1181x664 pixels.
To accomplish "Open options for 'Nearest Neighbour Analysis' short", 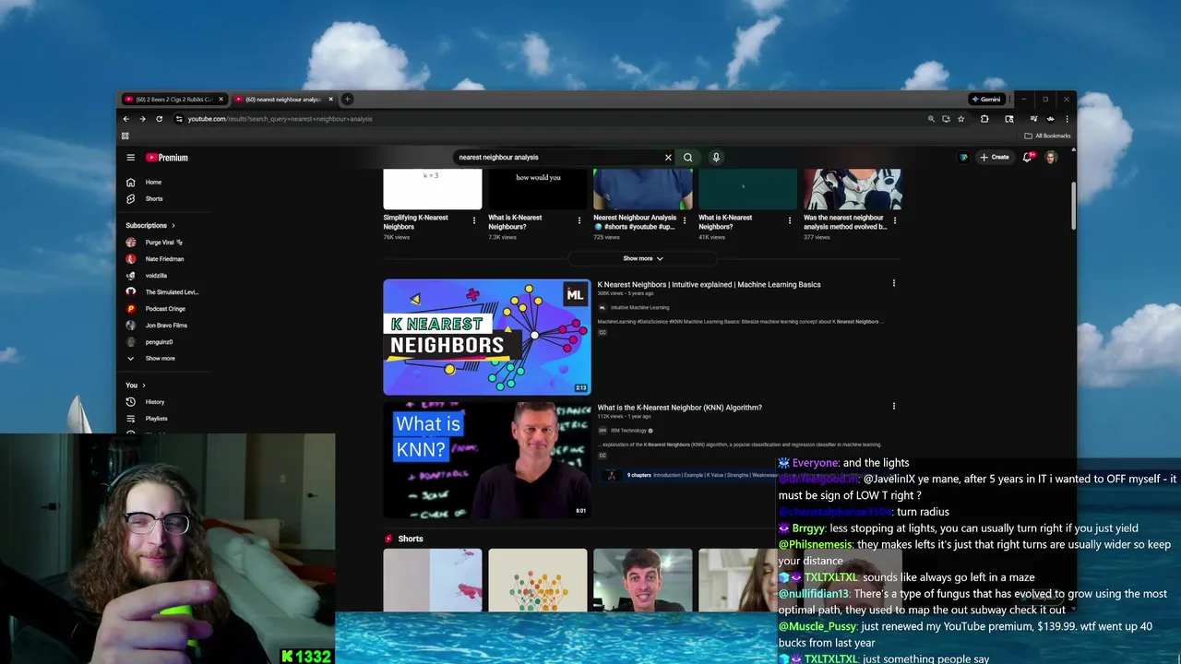I will click(x=684, y=221).
